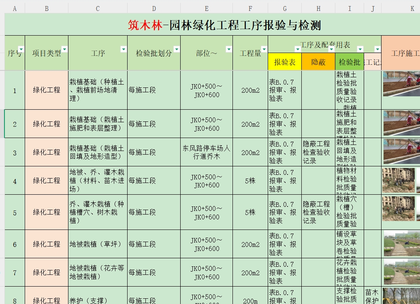The width and height of the screenshot is (420, 304).
Task: Open the row 7 garden pathway photo
Action: click(402, 272)
